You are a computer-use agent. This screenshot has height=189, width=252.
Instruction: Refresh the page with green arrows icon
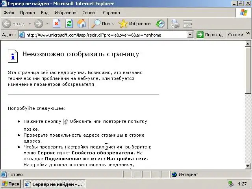pyautogui.click(x=69, y=24)
